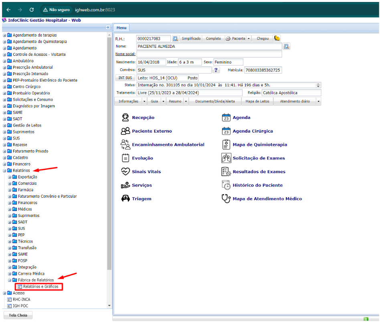The width and height of the screenshot is (380, 323).
Task: Click the Tela Cheia button
Action: (x=18, y=315)
